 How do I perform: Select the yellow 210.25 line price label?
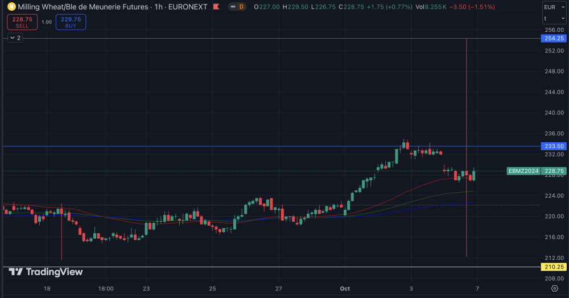[x=554, y=267]
